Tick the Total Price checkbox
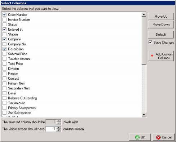The height and width of the screenshot is (142, 176). click(x=4, y=64)
